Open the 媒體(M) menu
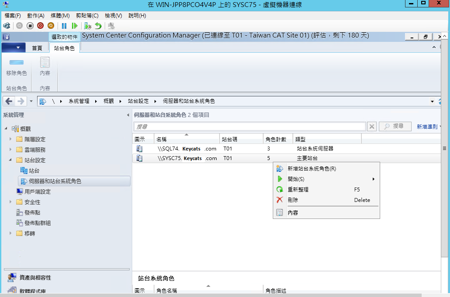This screenshot has width=450, height=297. (x=60, y=15)
